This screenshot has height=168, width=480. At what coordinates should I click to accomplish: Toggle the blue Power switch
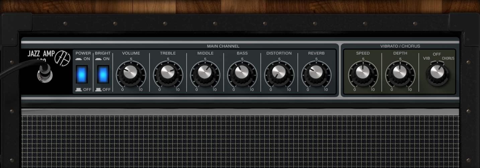[82, 74]
